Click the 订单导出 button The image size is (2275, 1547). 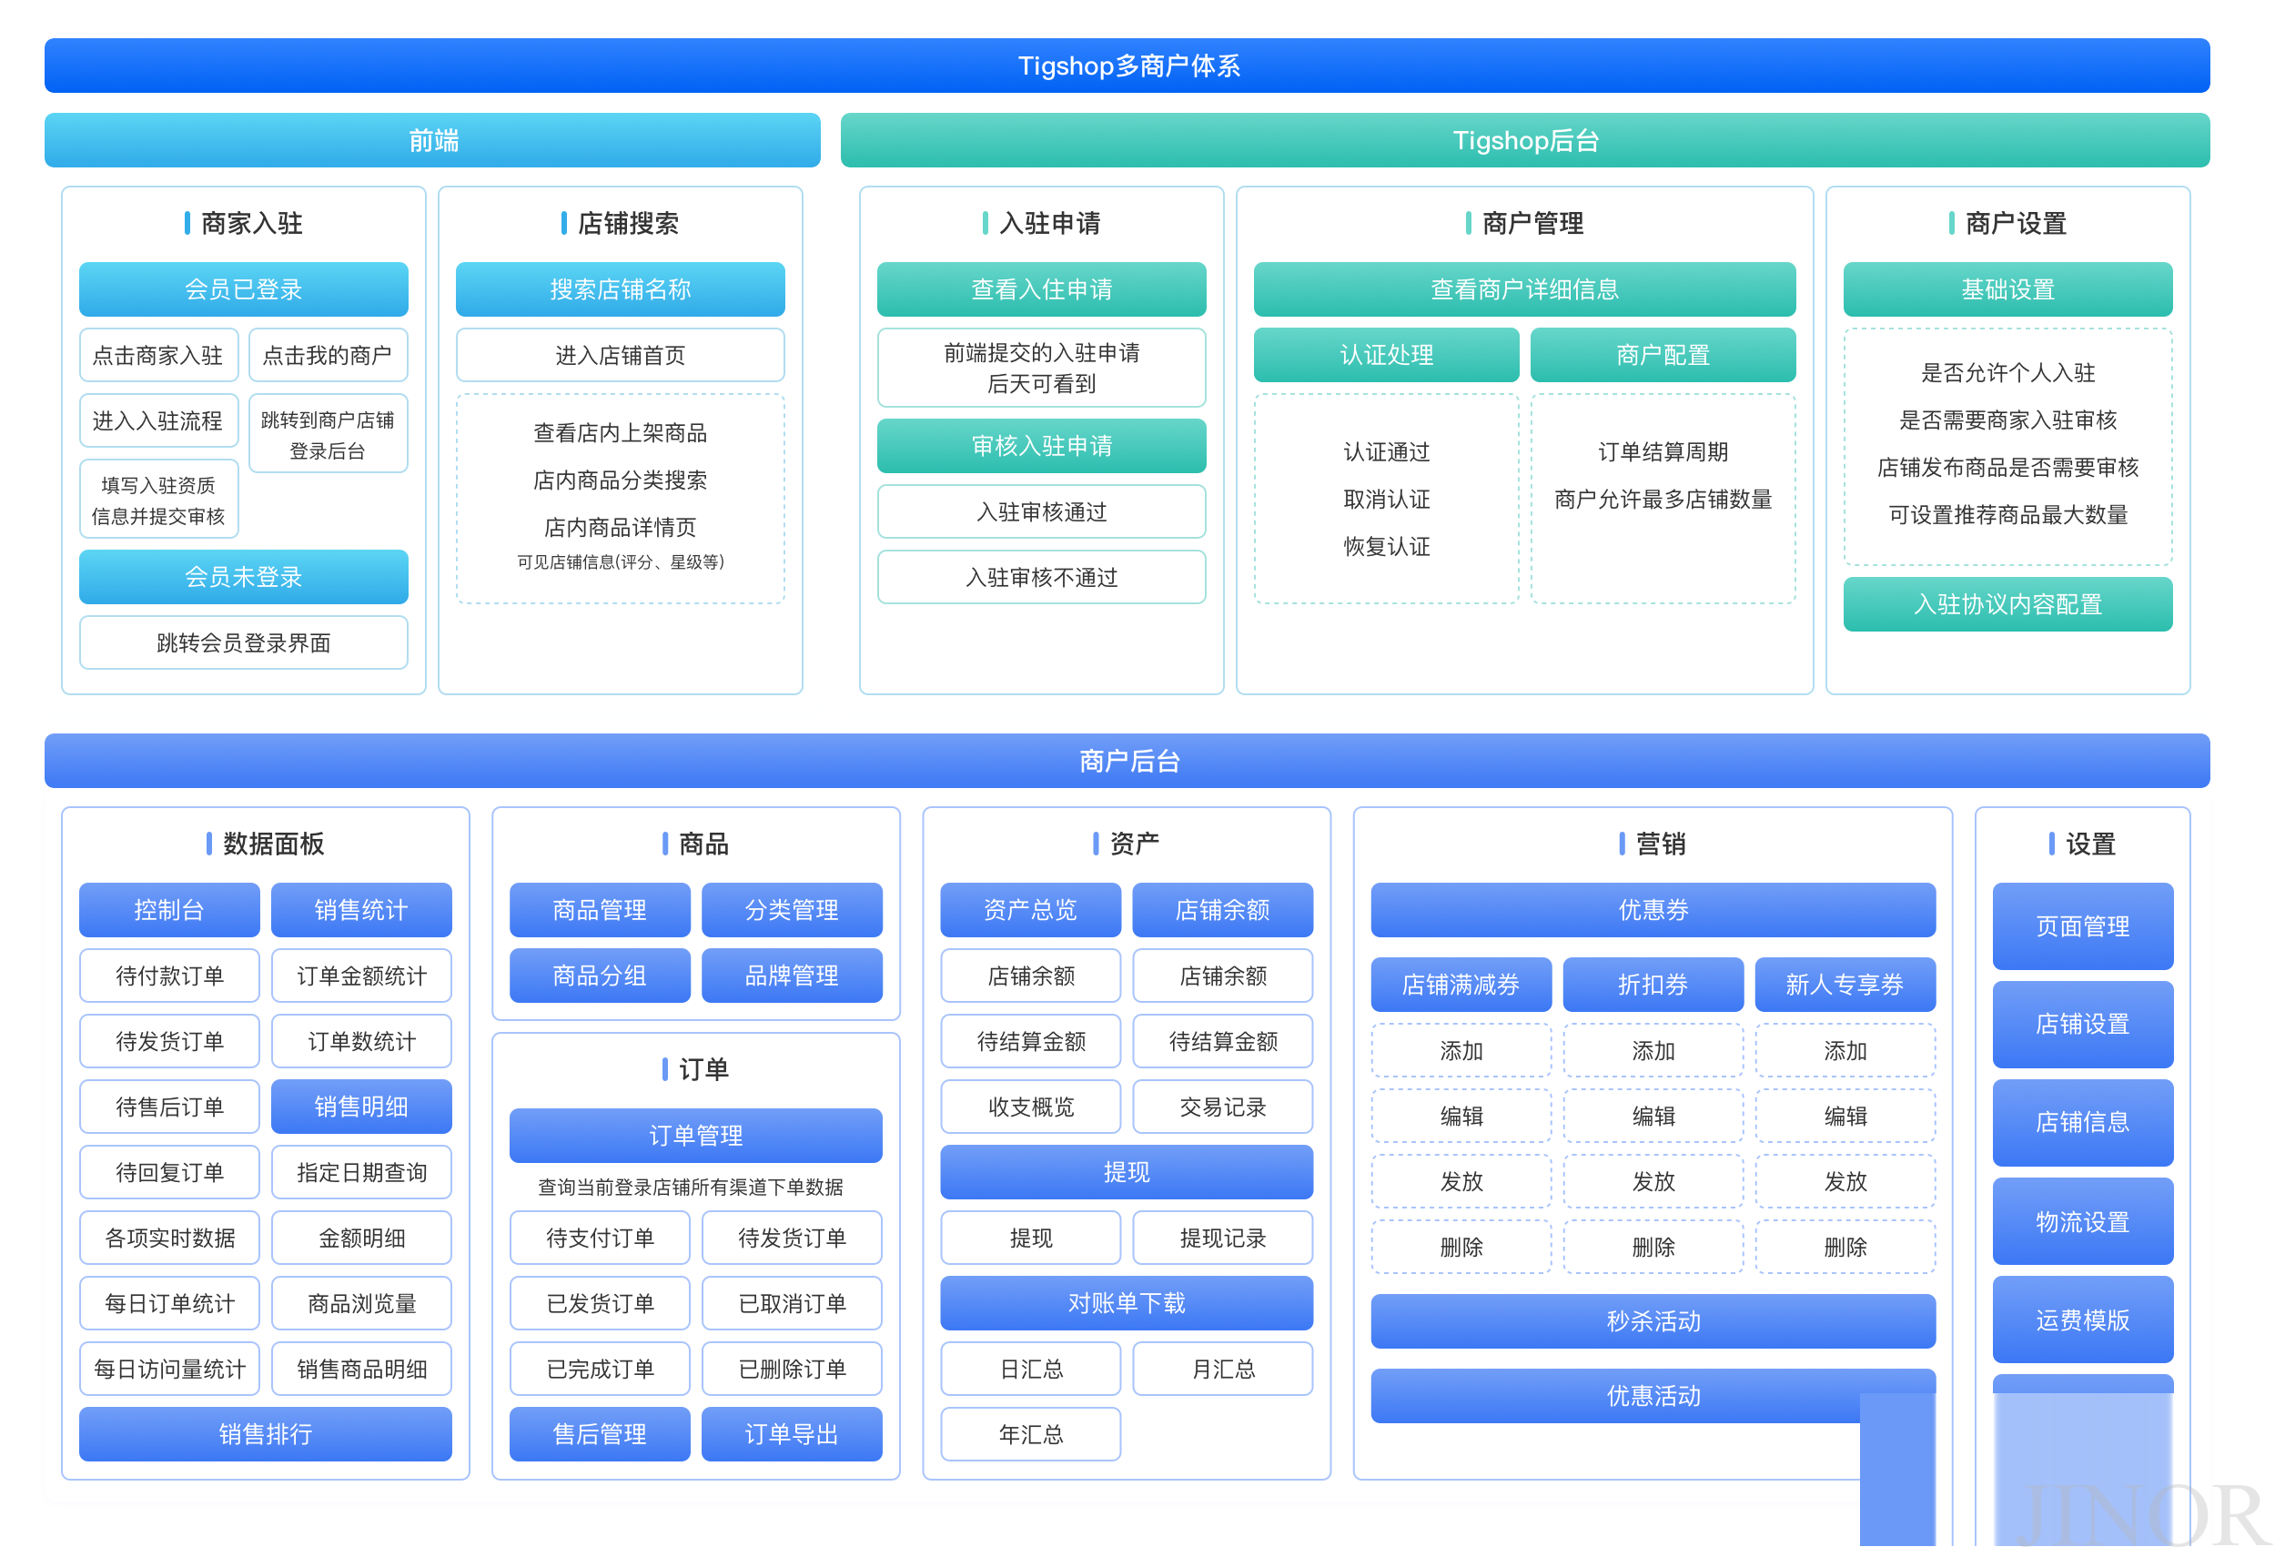(792, 1433)
